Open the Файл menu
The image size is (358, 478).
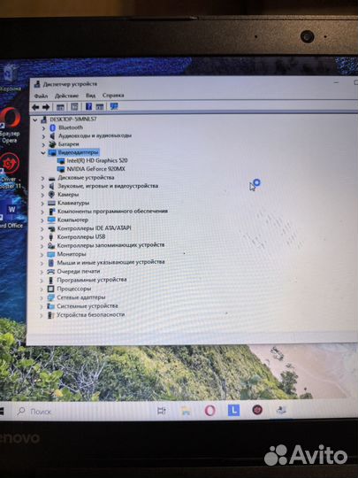point(41,96)
